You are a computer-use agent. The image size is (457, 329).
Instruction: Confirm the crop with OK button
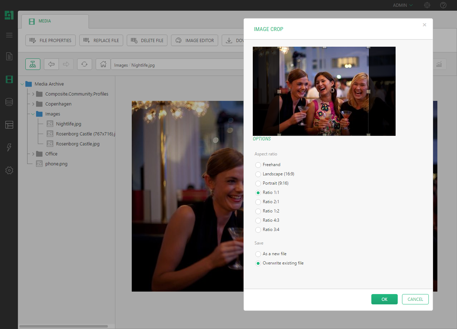(x=384, y=299)
